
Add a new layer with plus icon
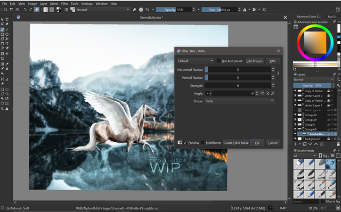(x=296, y=144)
